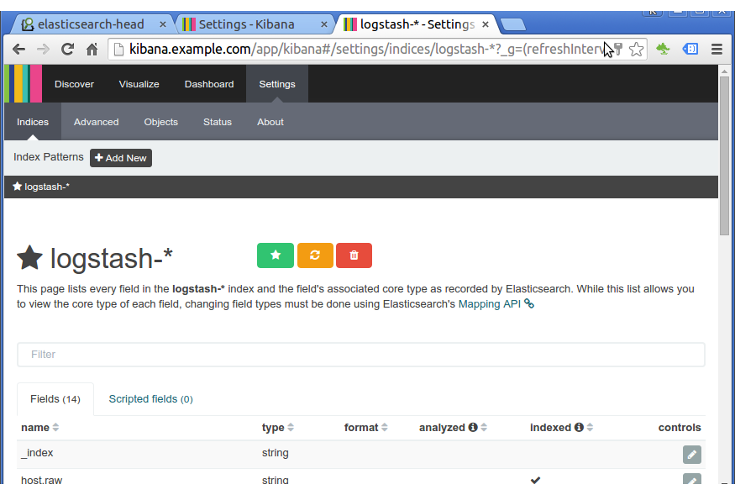
Task: Click the Filter fields input box
Action: point(361,355)
